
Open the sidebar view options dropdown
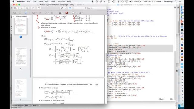pos(15,8)
